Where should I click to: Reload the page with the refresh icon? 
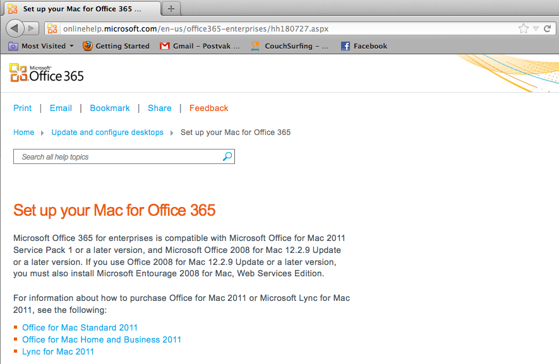point(547,28)
